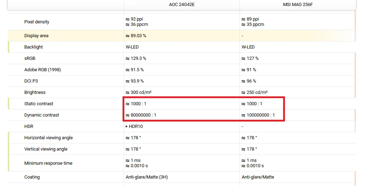The image size is (367, 186).
Task: Click the Backlight row label
Action: coord(33,47)
